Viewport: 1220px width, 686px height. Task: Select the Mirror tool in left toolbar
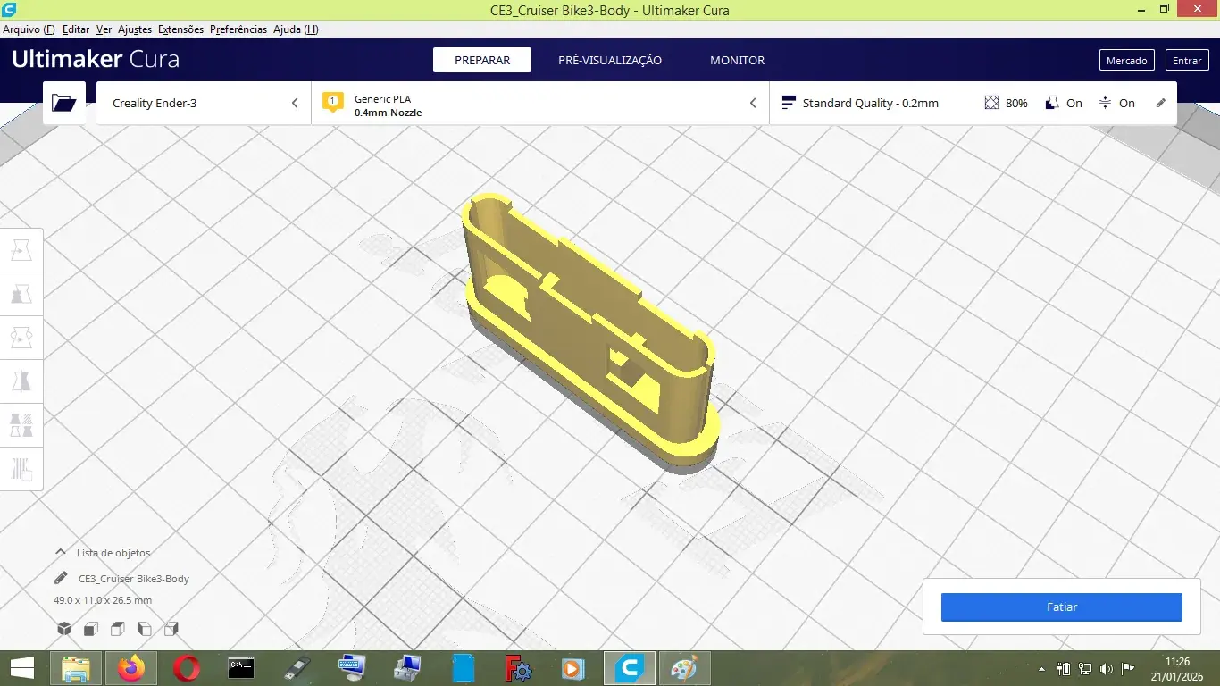pyautogui.click(x=21, y=381)
